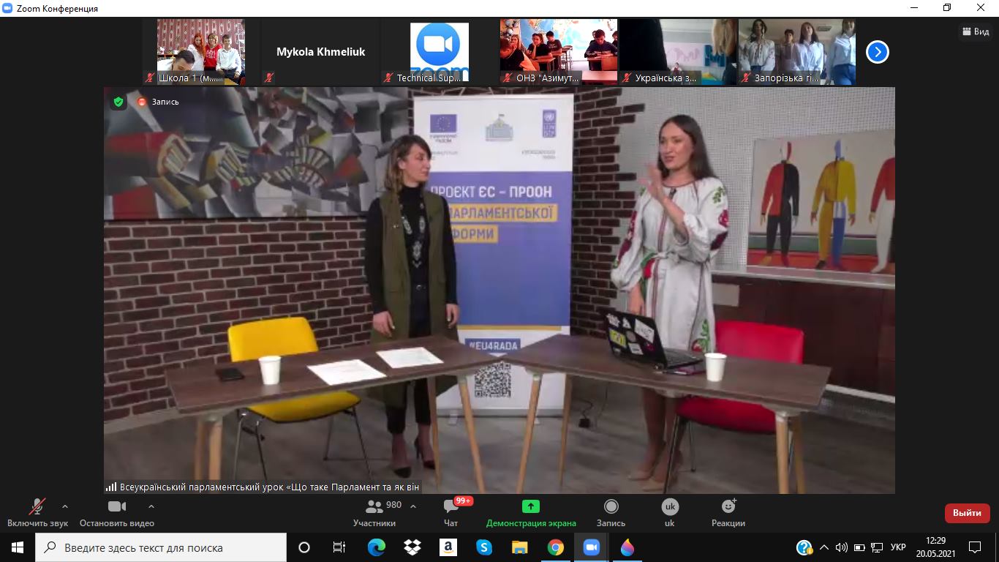Open Dropbox from taskbar

(412, 547)
